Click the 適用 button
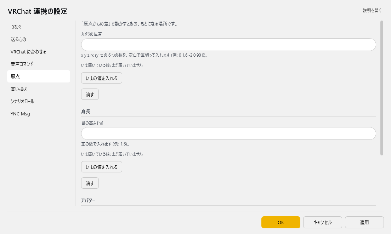This screenshot has width=391, height=234. 364,222
